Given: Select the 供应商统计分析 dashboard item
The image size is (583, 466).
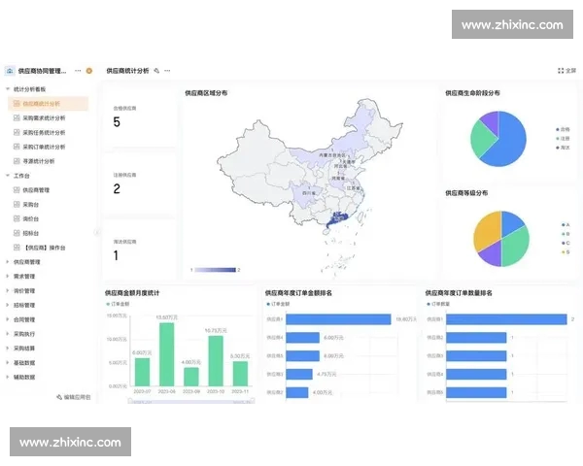Looking at the screenshot, I should pos(48,104).
